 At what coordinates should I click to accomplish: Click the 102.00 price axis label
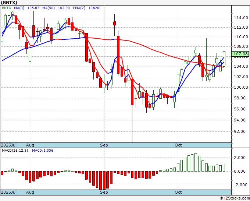[241, 77]
